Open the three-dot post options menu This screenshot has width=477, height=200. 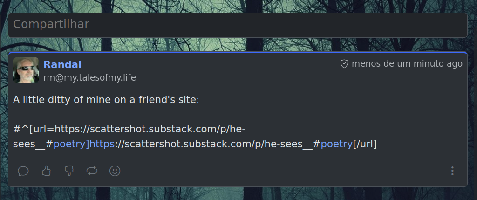[x=452, y=171]
